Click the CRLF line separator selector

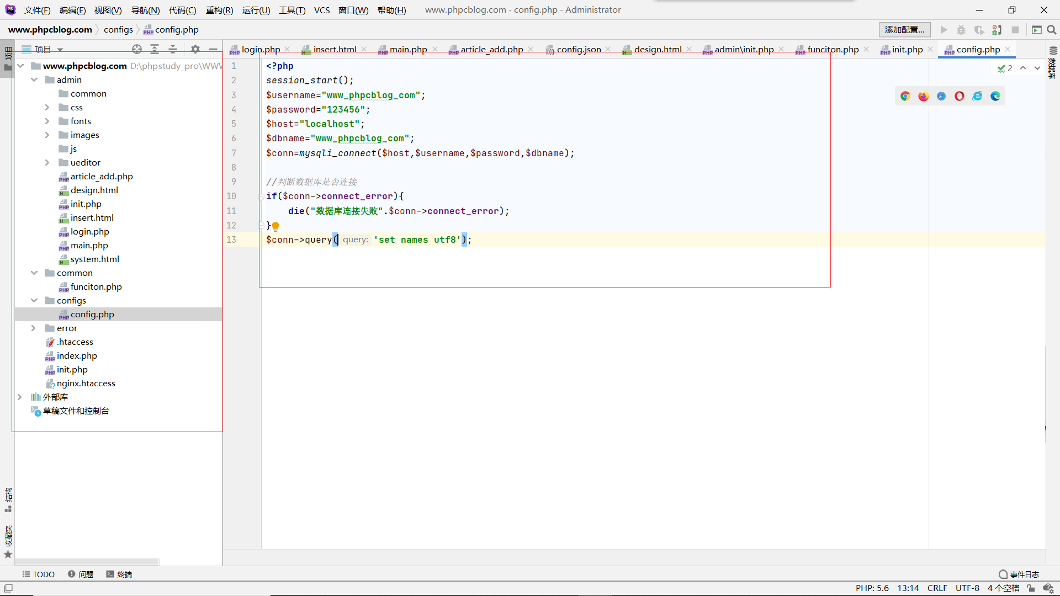point(937,588)
